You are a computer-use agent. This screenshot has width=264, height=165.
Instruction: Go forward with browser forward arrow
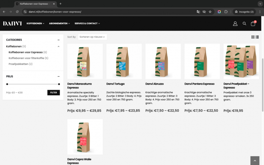11,12
